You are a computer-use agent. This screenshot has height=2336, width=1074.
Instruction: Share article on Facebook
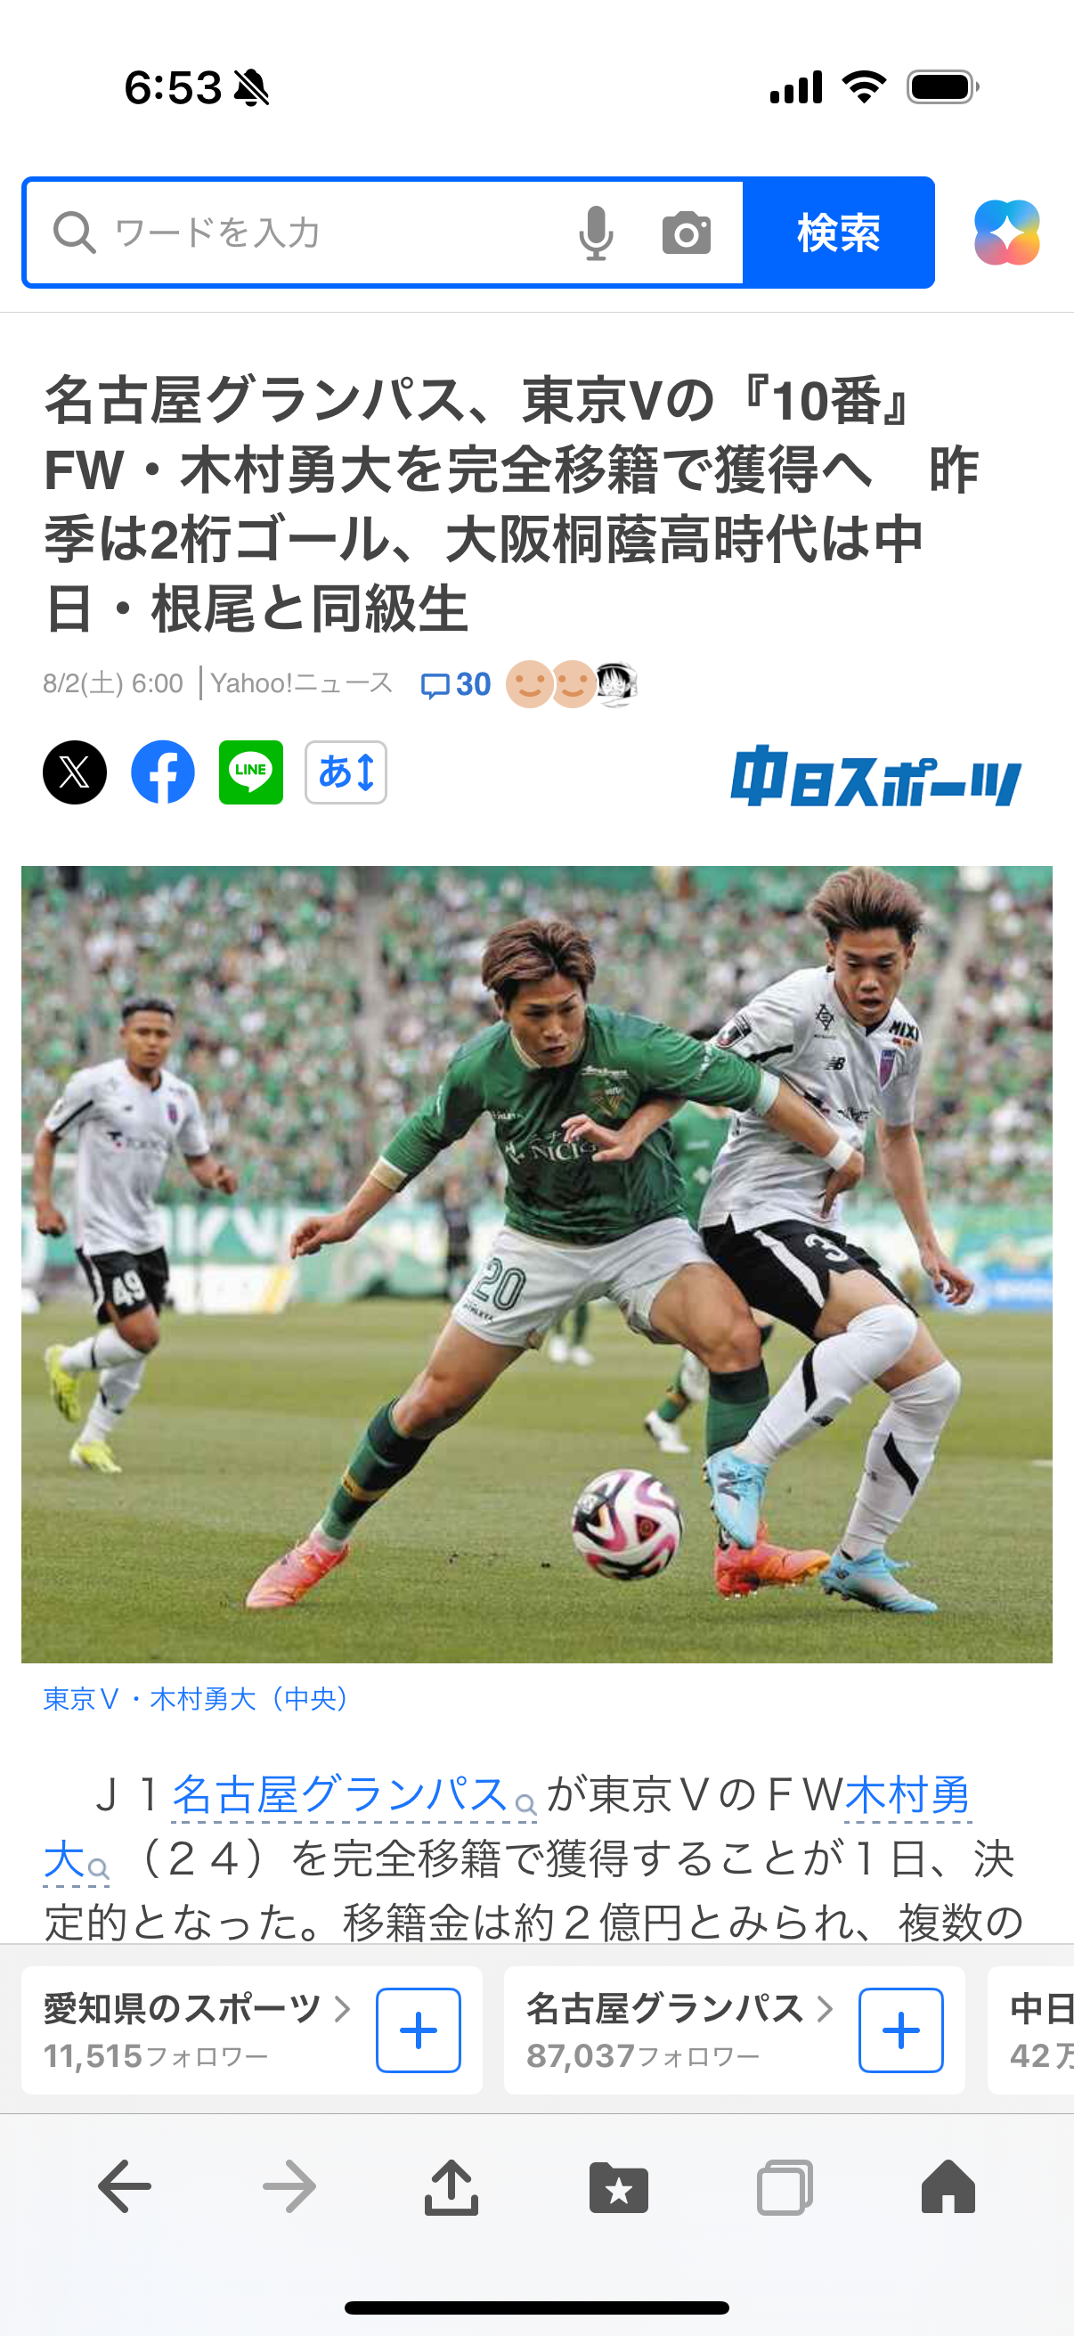click(163, 772)
